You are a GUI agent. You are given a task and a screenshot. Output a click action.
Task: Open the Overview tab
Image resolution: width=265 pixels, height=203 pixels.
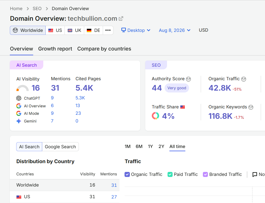[x=22, y=49]
